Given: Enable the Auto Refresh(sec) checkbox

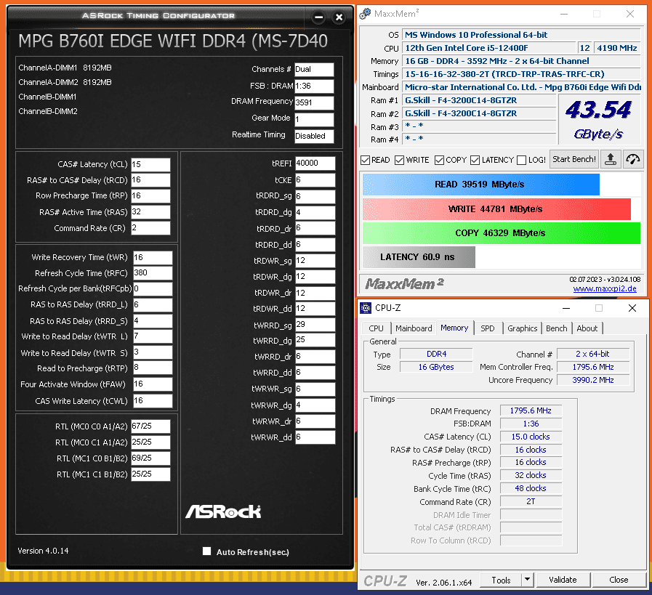Looking at the screenshot, I should pyautogui.click(x=206, y=551).
